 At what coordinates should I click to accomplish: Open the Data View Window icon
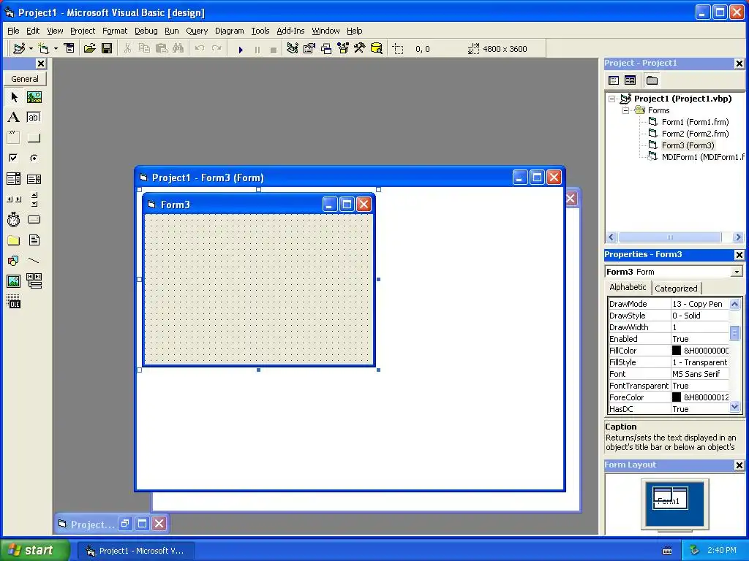[377, 48]
